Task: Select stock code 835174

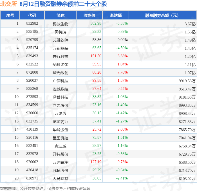Action: tap(32, 48)
